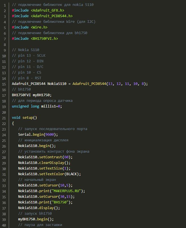Click comment 'начальный экран'
The width and height of the screenshot is (186, 228).
pos(37,180)
